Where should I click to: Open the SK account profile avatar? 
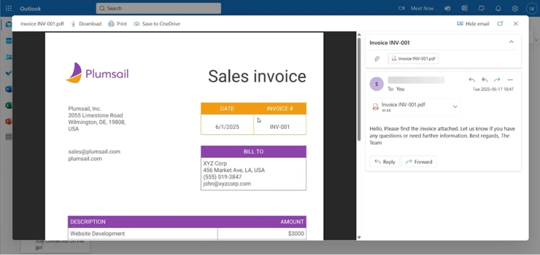(x=532, y=8)
